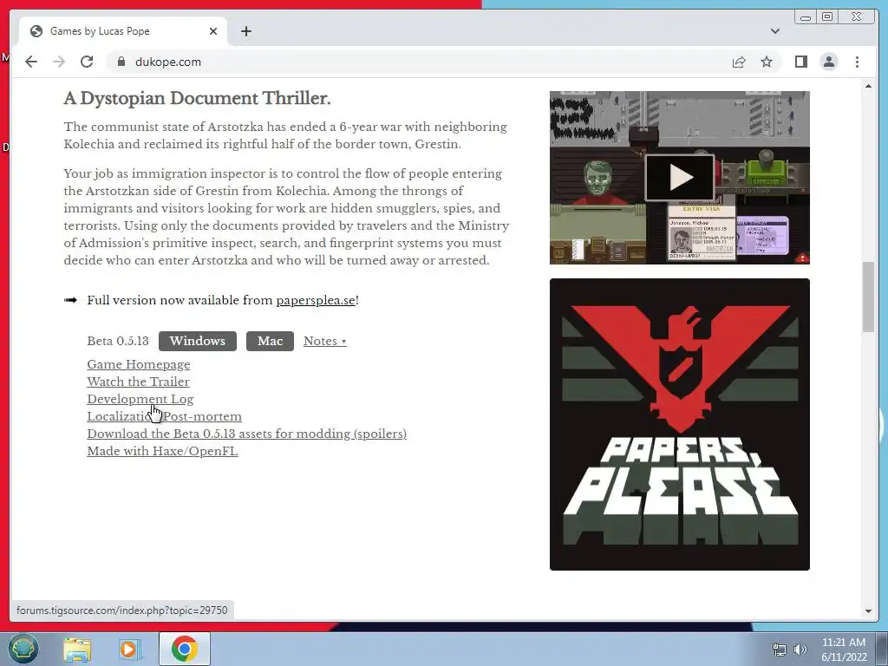The width and height of the screenshot is (888, 666).
Task: Open the volume speaker tray icon
Action: 800,650
